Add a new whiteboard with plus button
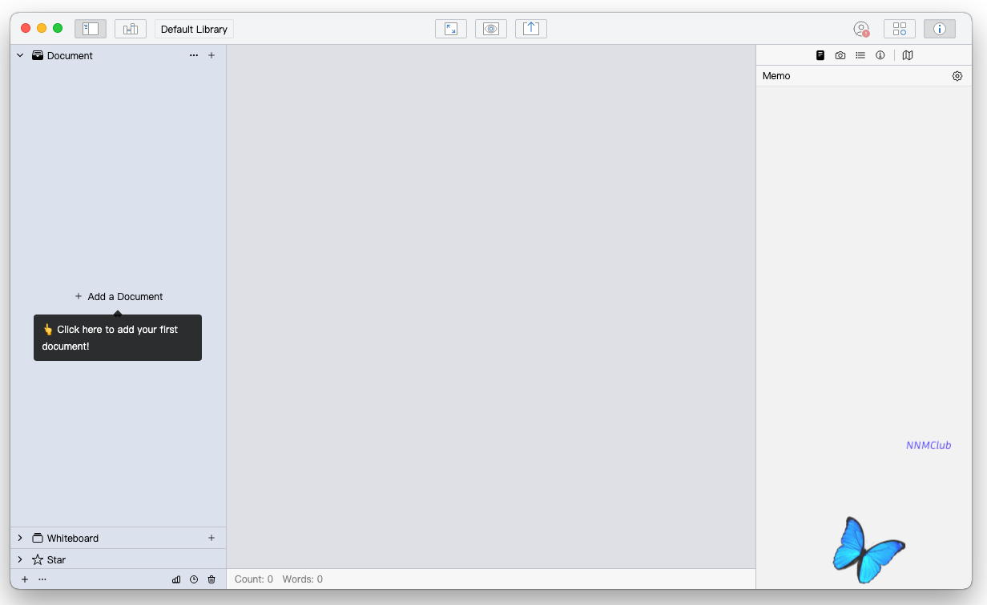This screenshot has height=605, width=987. [x=211, y=538]
